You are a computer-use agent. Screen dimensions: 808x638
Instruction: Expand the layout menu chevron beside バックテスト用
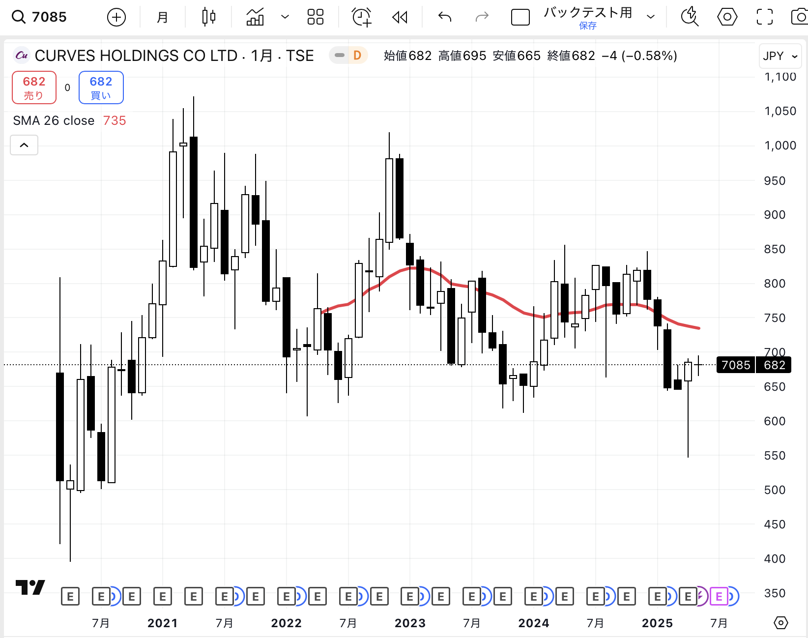651,17
